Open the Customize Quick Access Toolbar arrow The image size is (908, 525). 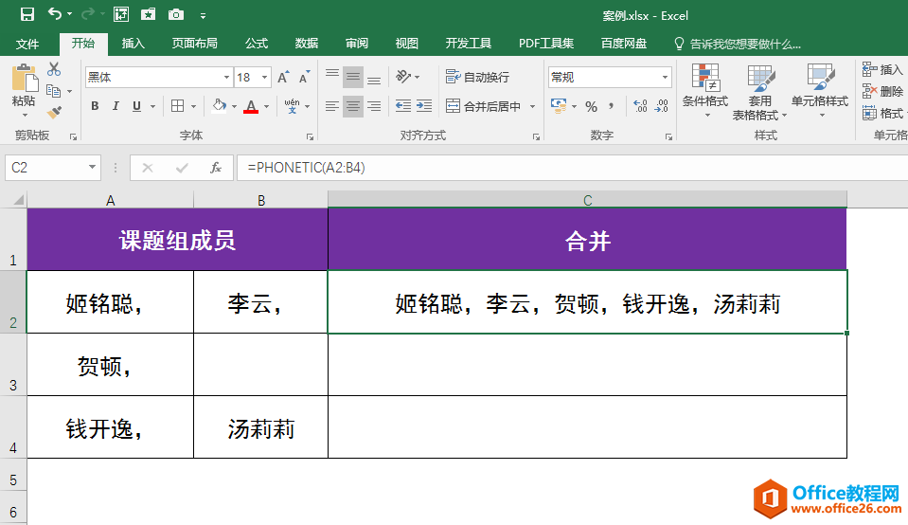(x=204, y=16)
